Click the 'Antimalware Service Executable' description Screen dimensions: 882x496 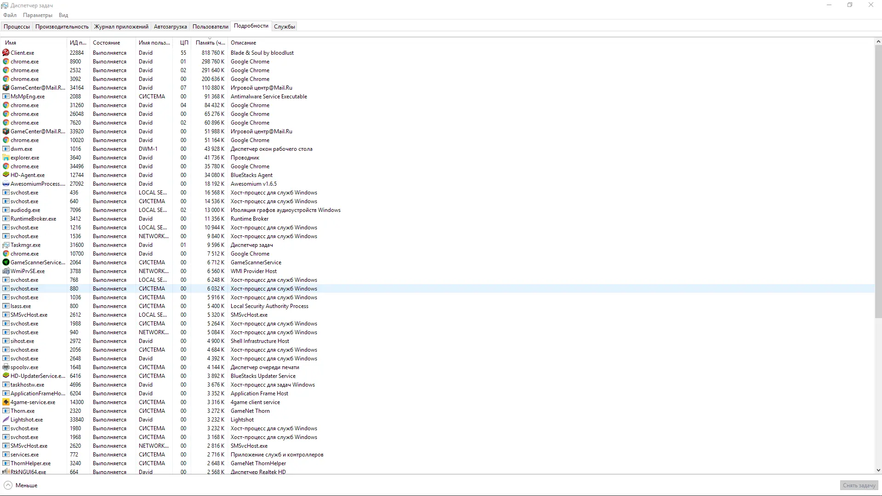[269, 97]
